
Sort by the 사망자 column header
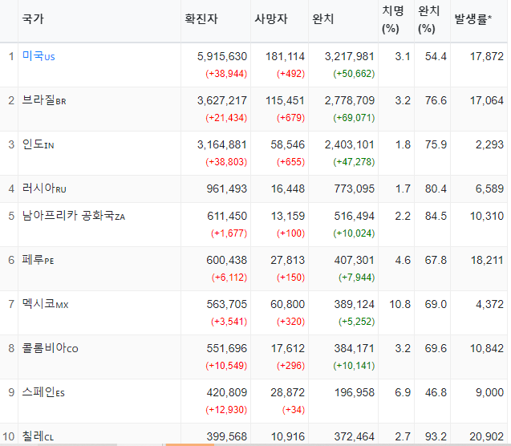[270, 18]
